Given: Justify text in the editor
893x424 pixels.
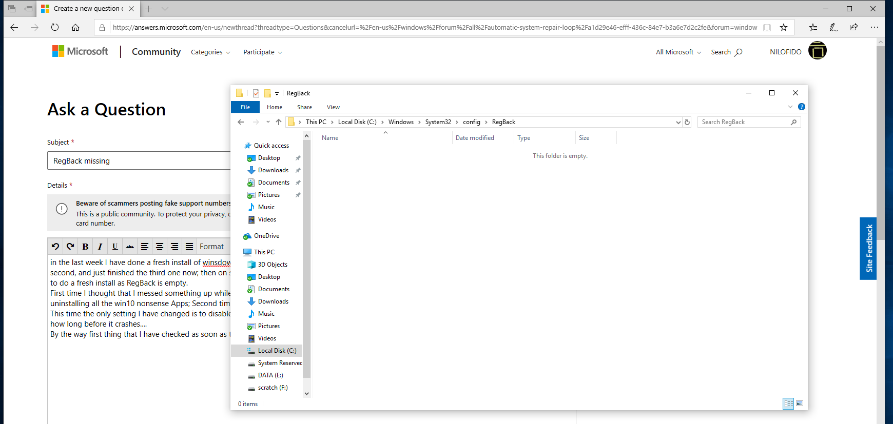Looking at the screenshot, I should click(189, 247).
